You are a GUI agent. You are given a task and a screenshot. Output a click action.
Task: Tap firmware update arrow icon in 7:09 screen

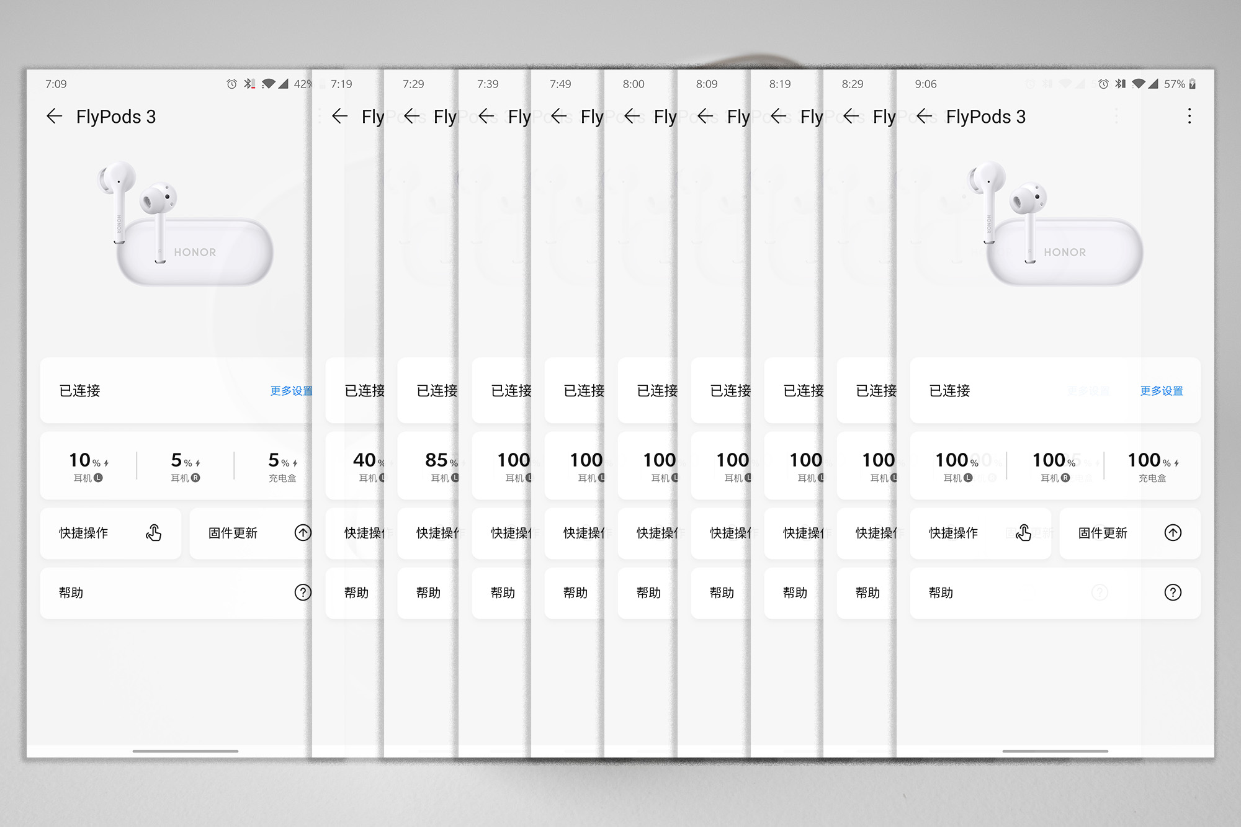point(303,533)
